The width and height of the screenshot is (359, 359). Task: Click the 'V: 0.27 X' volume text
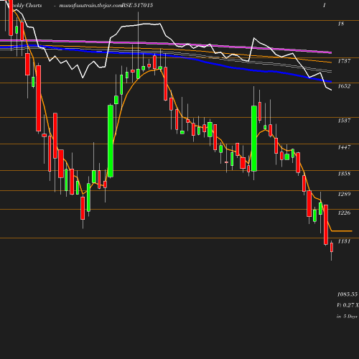[x=348, y=305]
